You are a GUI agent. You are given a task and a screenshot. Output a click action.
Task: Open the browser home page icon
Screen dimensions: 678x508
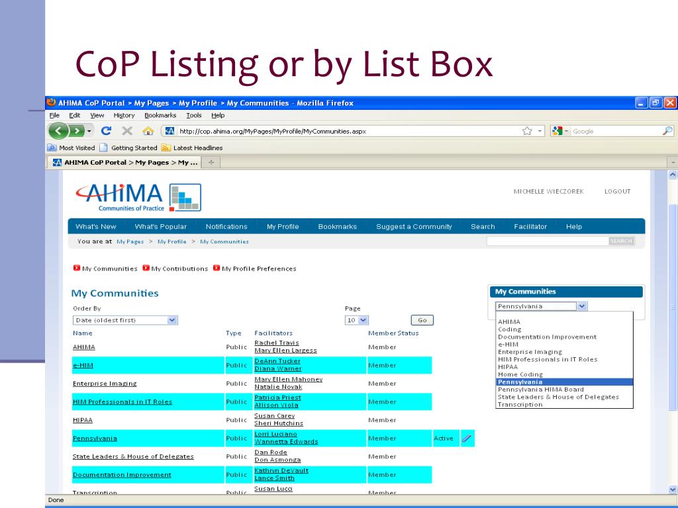148,131
